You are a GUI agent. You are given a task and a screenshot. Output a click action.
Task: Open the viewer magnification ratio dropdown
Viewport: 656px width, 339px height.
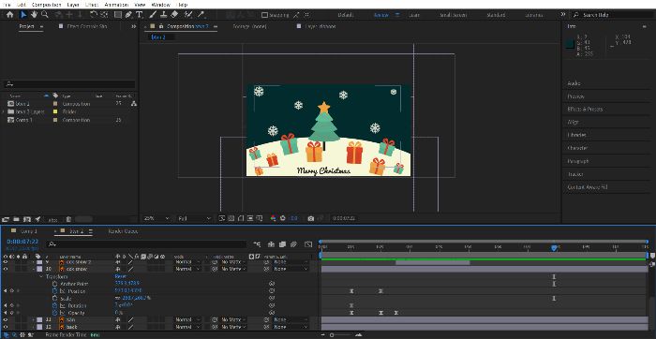tap(157, 218)
